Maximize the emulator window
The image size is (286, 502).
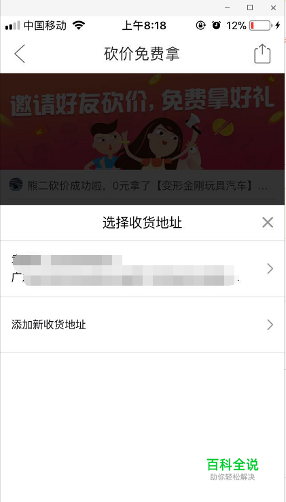pos(250,7)
